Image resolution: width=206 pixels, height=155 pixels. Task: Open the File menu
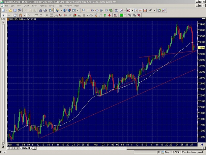7,6
